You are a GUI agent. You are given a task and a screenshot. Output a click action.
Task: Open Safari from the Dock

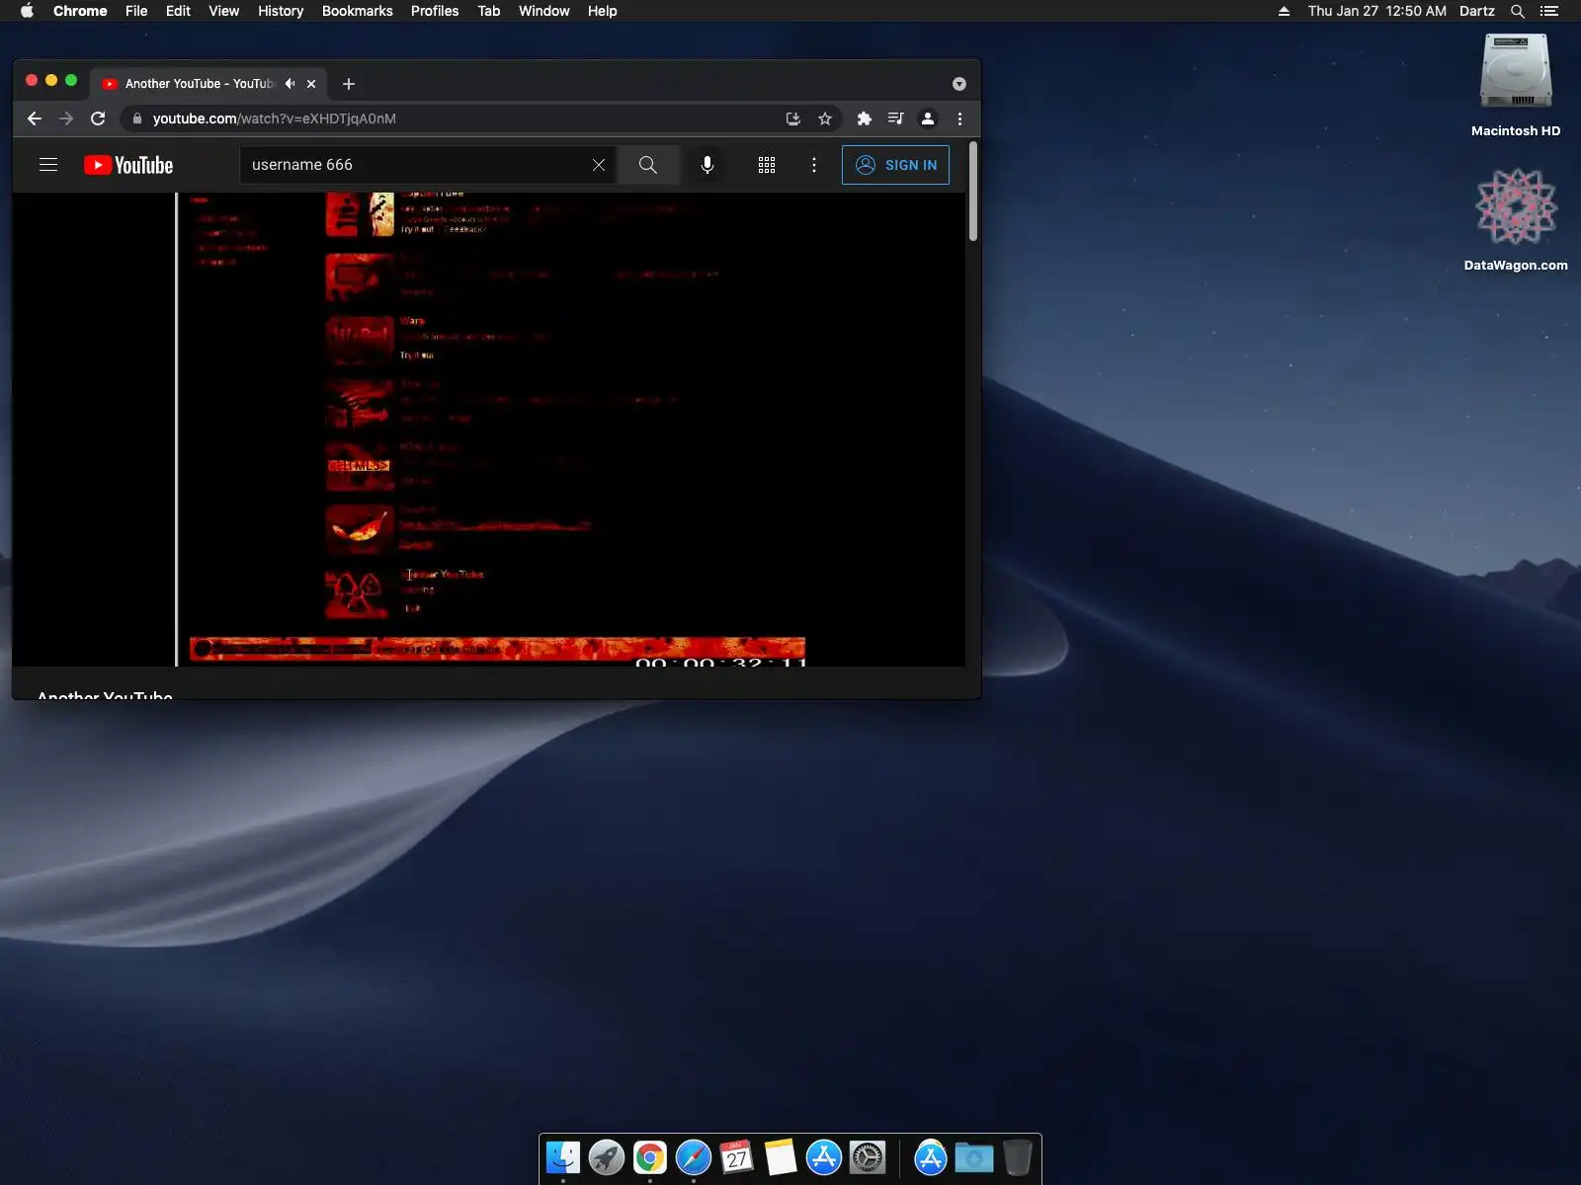pos(694,1157)
